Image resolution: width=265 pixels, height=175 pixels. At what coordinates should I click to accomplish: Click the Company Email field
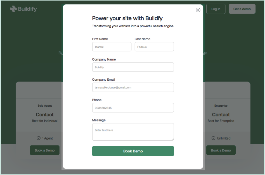[x=133, y=87]
